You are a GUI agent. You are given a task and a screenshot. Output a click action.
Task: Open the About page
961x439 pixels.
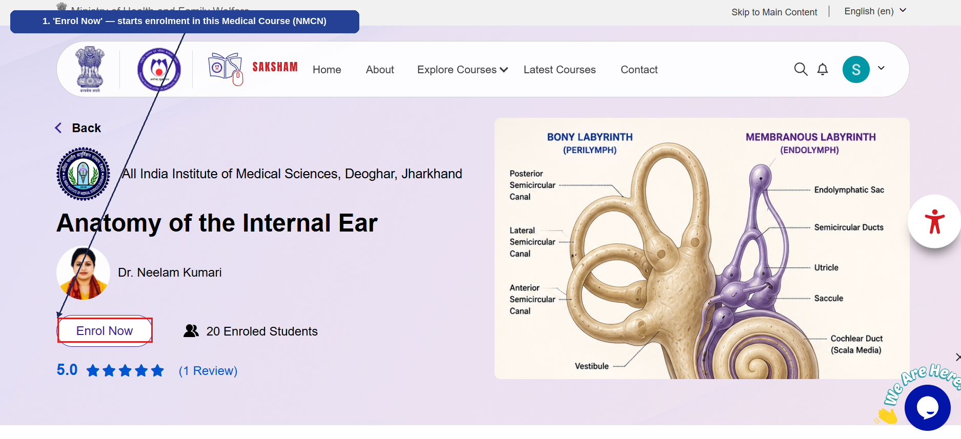(380, 70)
